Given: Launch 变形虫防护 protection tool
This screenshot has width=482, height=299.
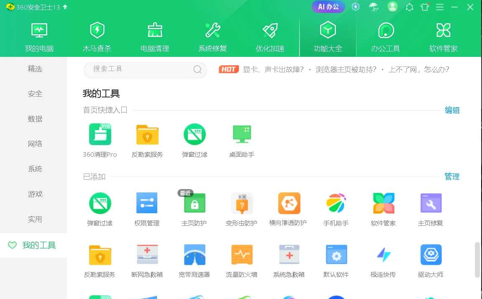Looking at the screenshot, I should click(242, 208).
